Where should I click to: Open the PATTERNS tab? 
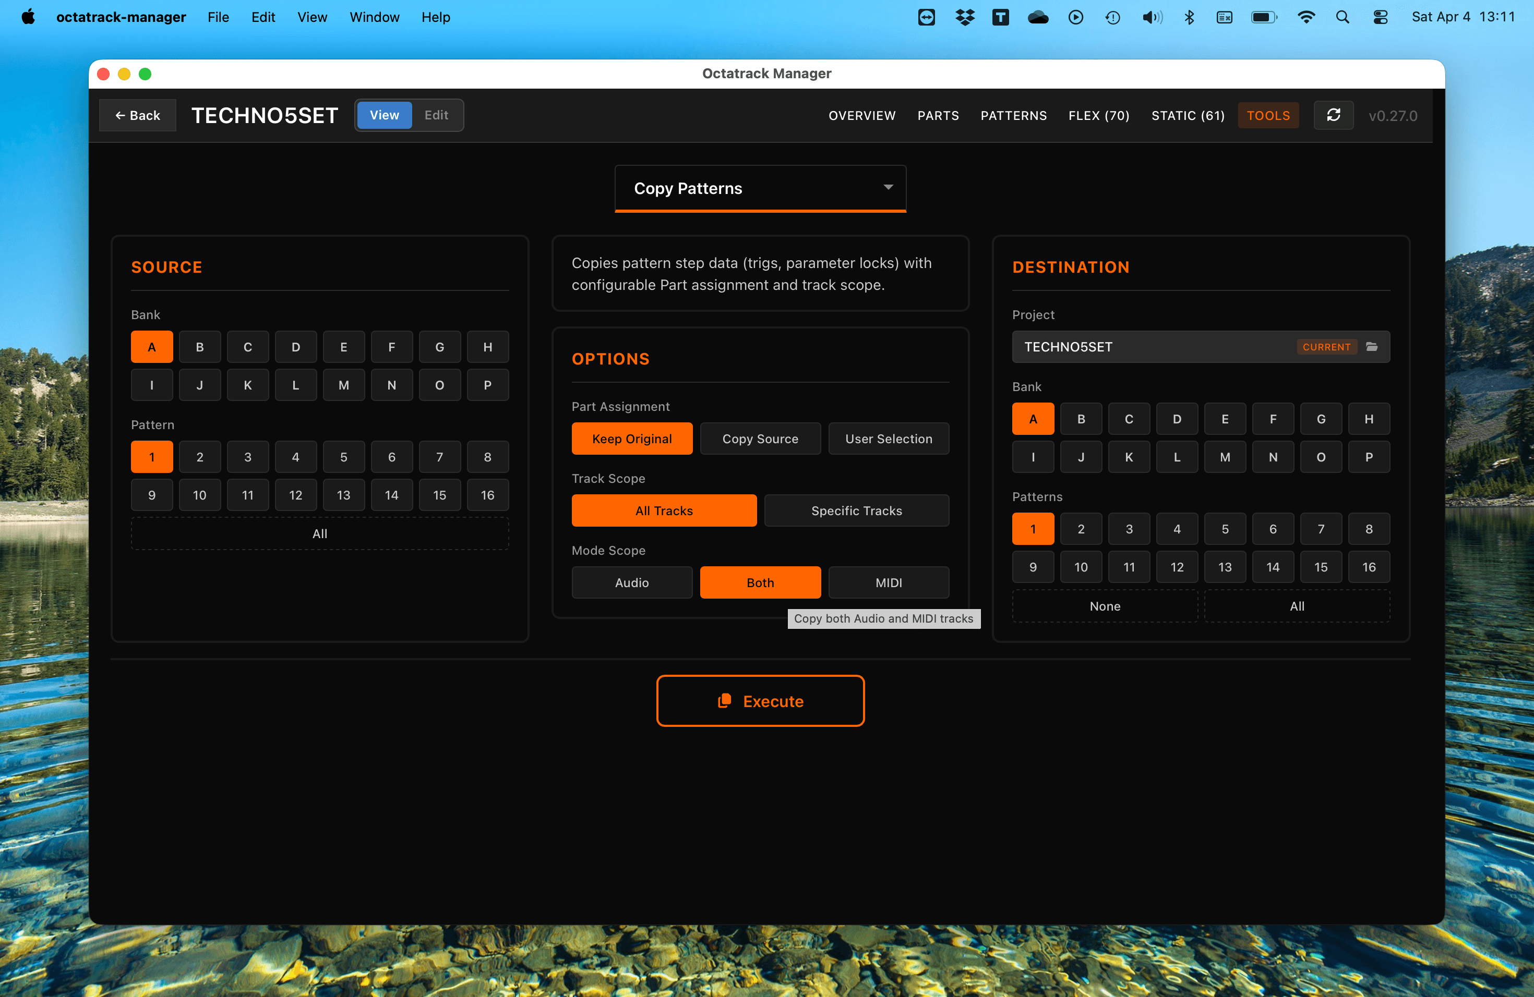[1013, 115]
